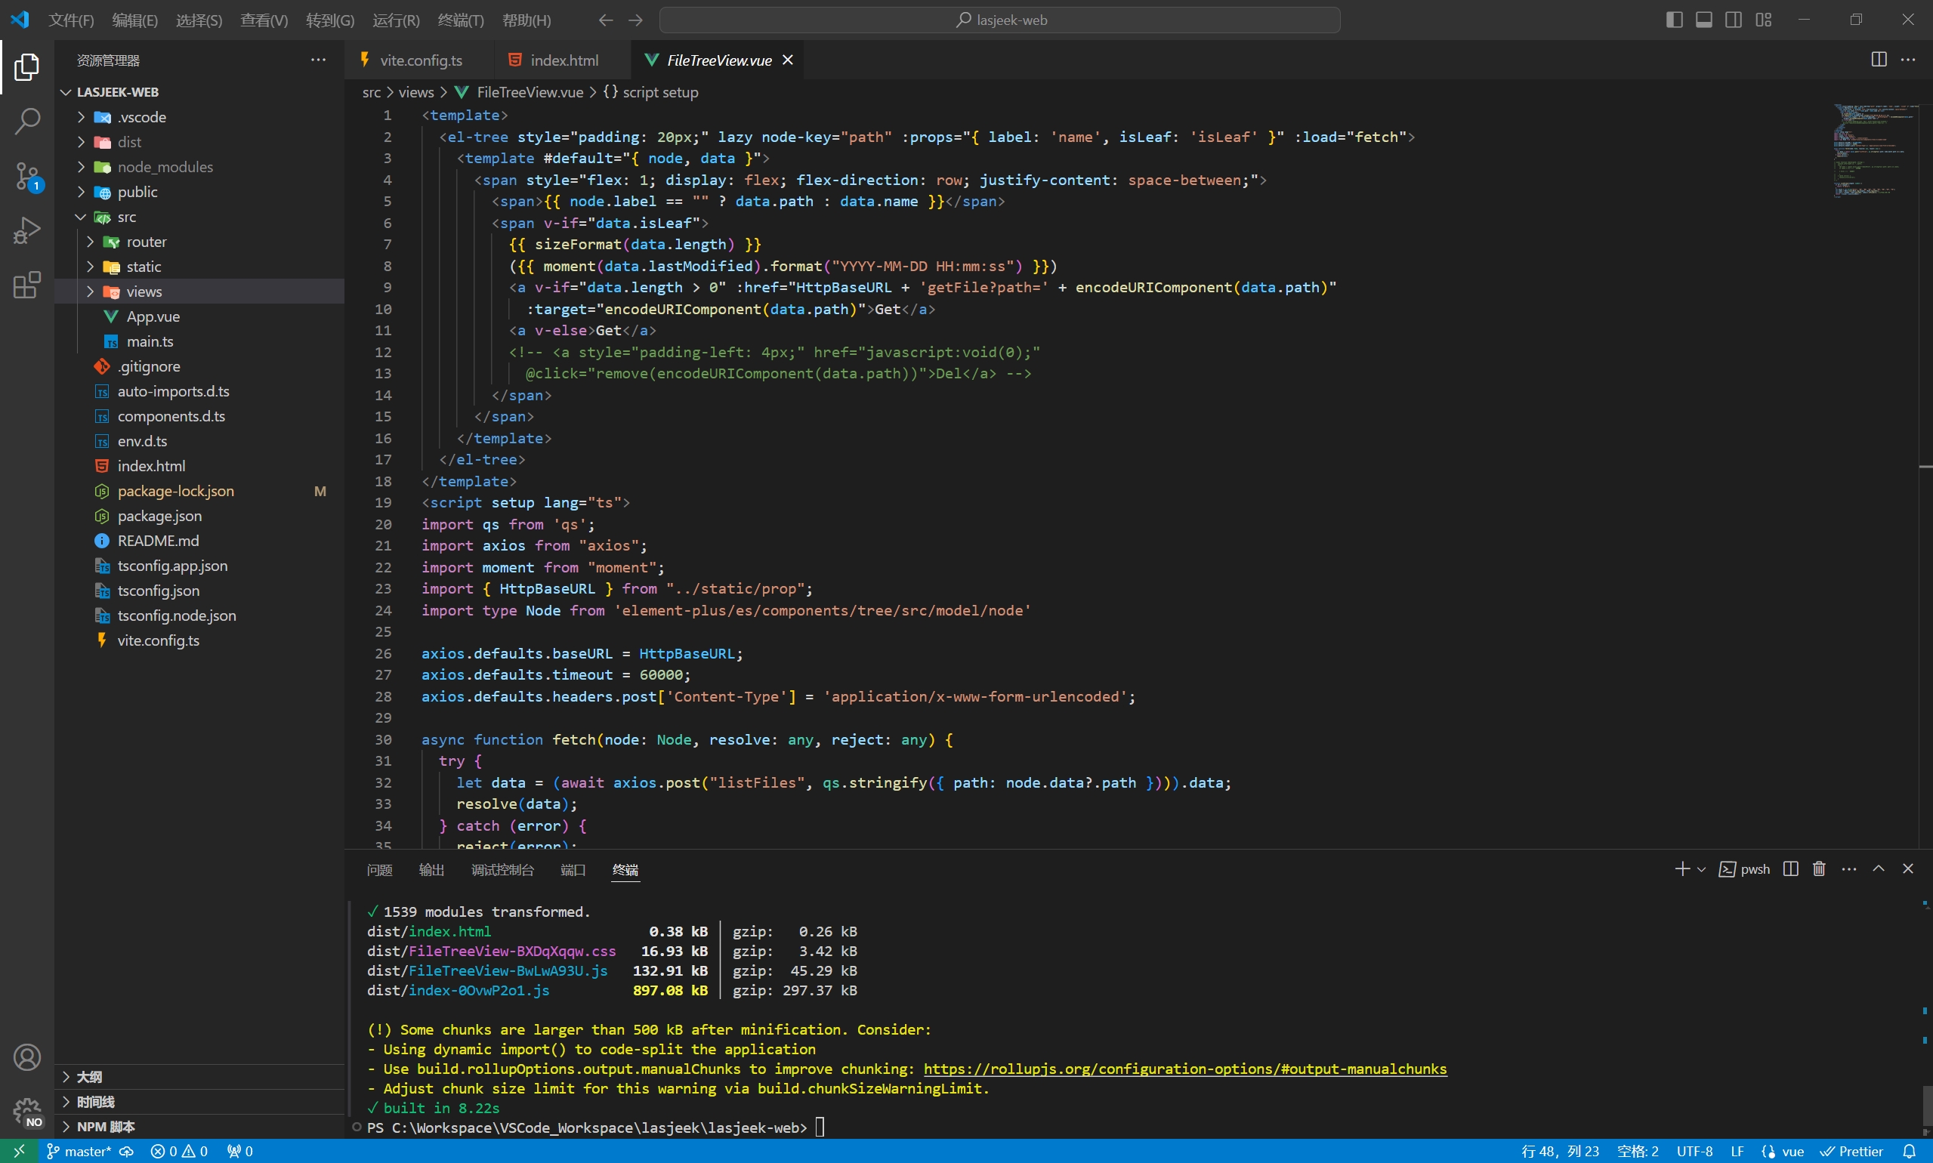Click views in the breadcrumb path
The width and height of the screenshot is (1933, 1163).
tap(415, 92)
